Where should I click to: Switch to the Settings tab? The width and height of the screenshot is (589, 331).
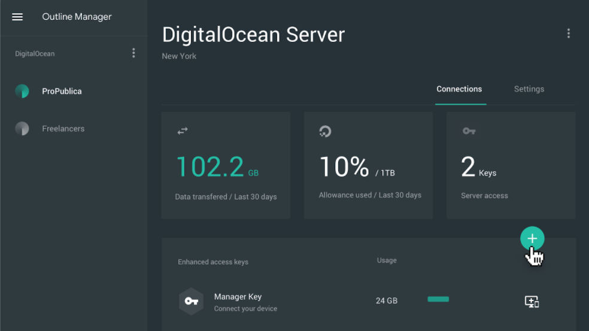(529, 89)
